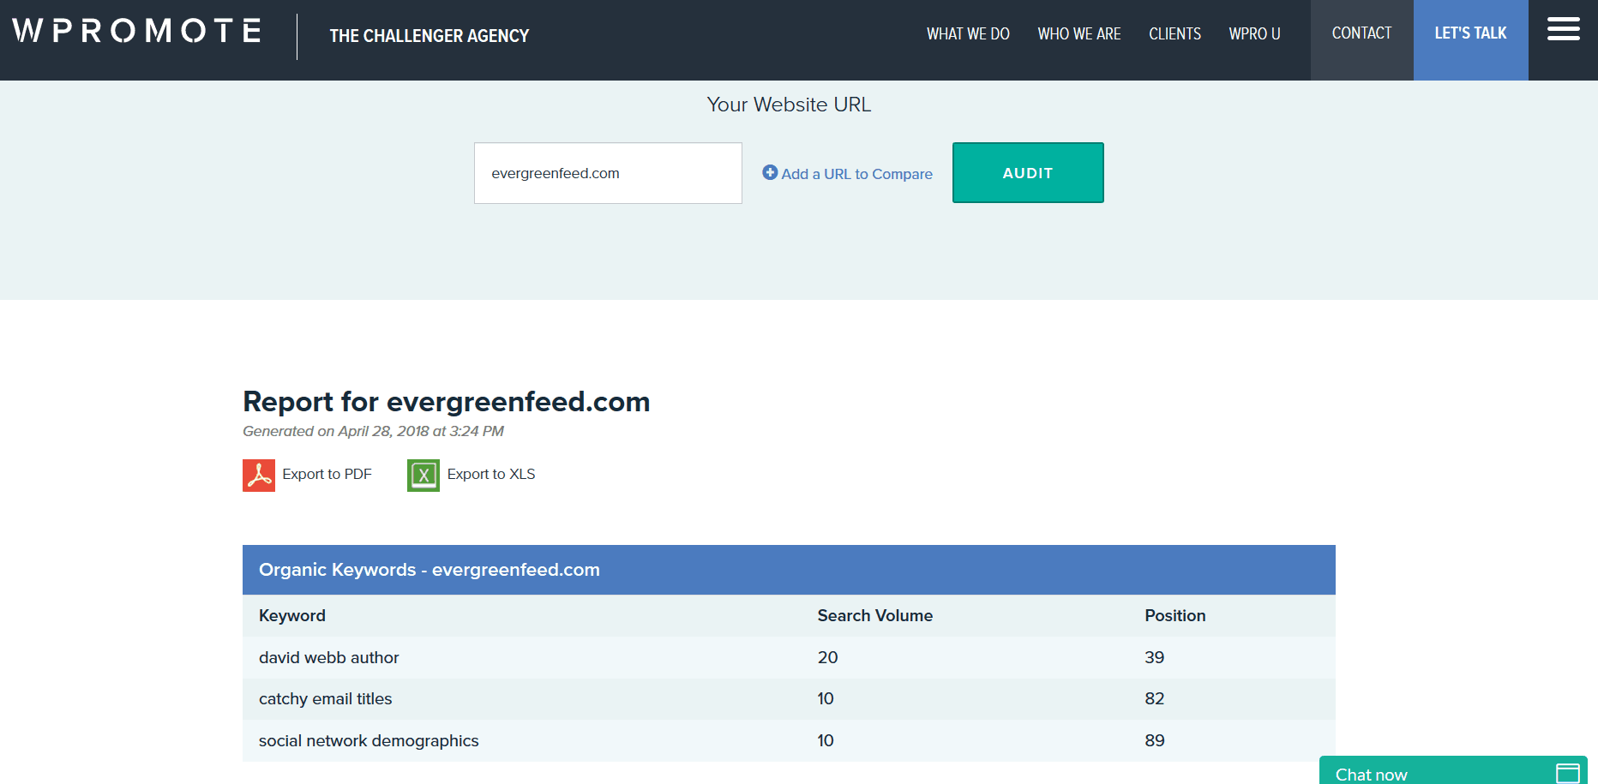Click the green XLS export icon
Viewport: 1598px width, 784px height.
pos(424,475)
